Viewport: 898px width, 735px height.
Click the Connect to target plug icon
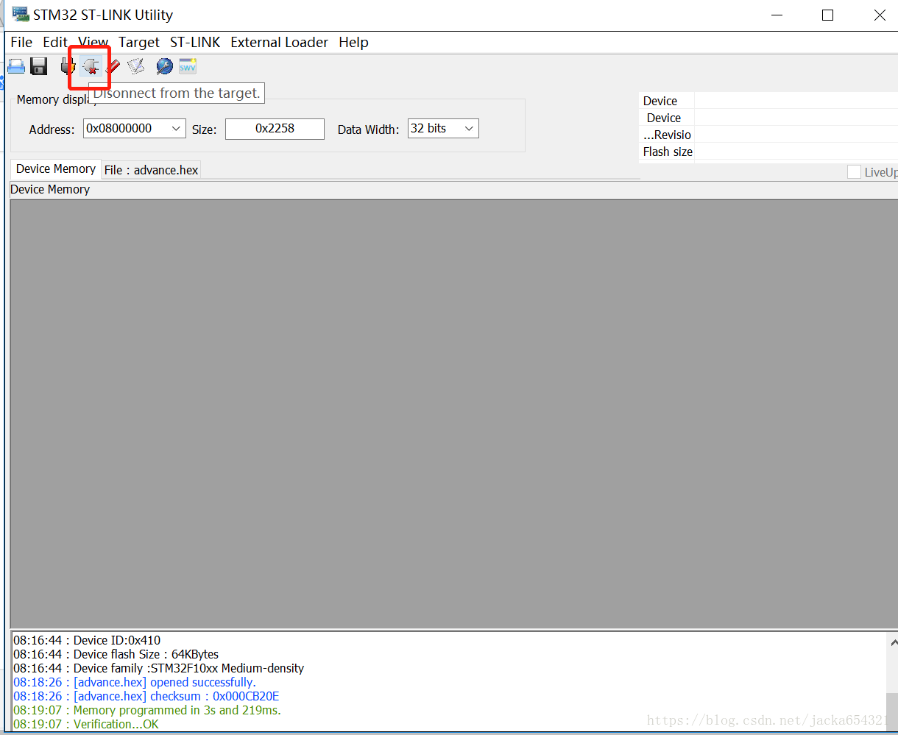tap(68, 67)
